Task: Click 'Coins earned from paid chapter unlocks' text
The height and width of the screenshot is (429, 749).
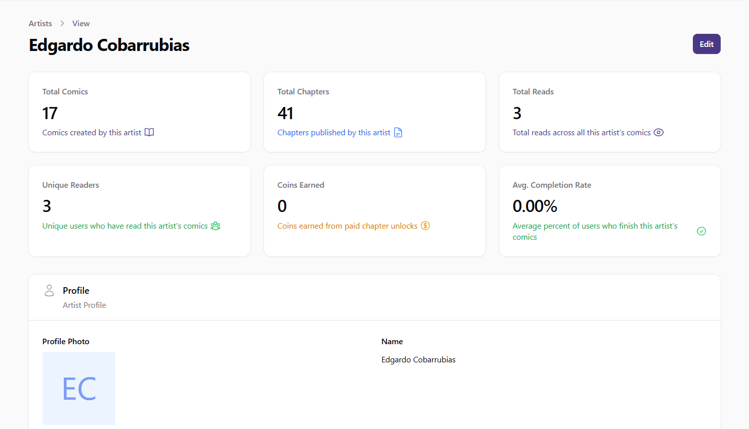Action: coord(347,226)
